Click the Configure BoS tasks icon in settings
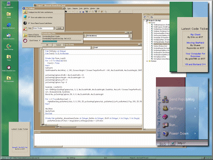The width and height of the screenshot is (213, 160). coord(25,12)
